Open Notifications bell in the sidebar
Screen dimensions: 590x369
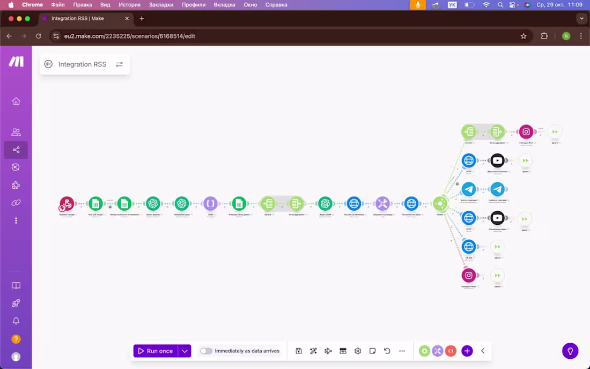click(x=16, y=321)
